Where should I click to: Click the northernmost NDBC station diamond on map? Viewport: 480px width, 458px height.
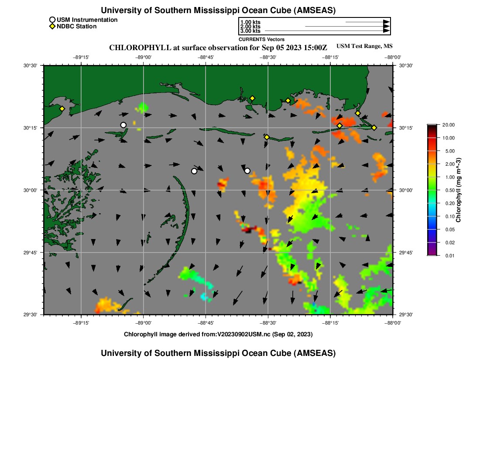[252, 98]
